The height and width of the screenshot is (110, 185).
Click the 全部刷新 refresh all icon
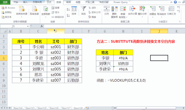[46, 9]
